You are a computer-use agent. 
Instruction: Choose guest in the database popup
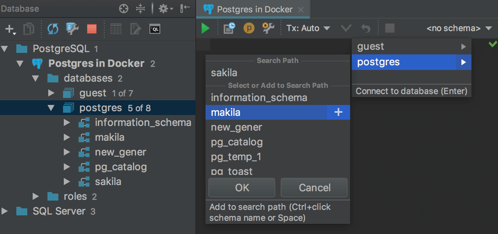click(x=371, y=47)
